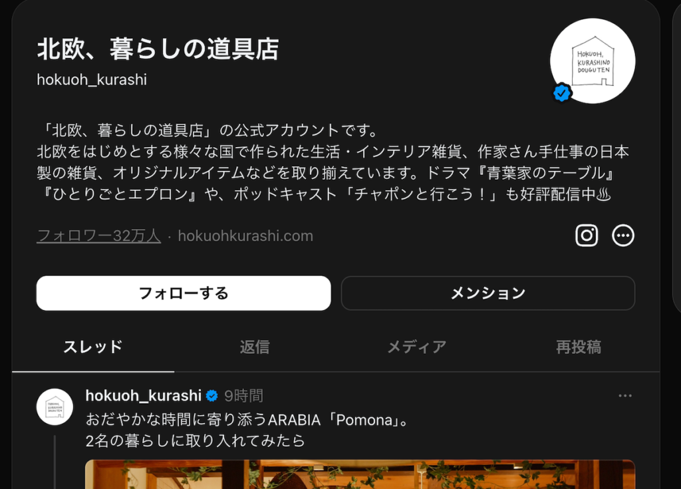
Task: Open the circled three-dot profile options
Action: click(622, 236)
